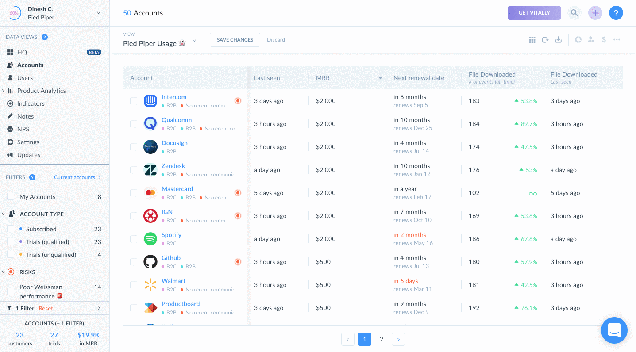
Task: Click the download export icon
Action: click(559, 40)
